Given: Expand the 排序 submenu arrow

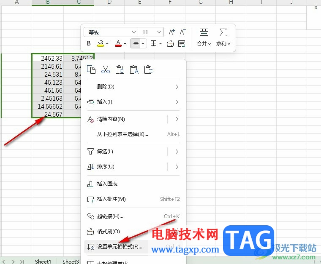Looking at the screenshot, I should point(177,167).
